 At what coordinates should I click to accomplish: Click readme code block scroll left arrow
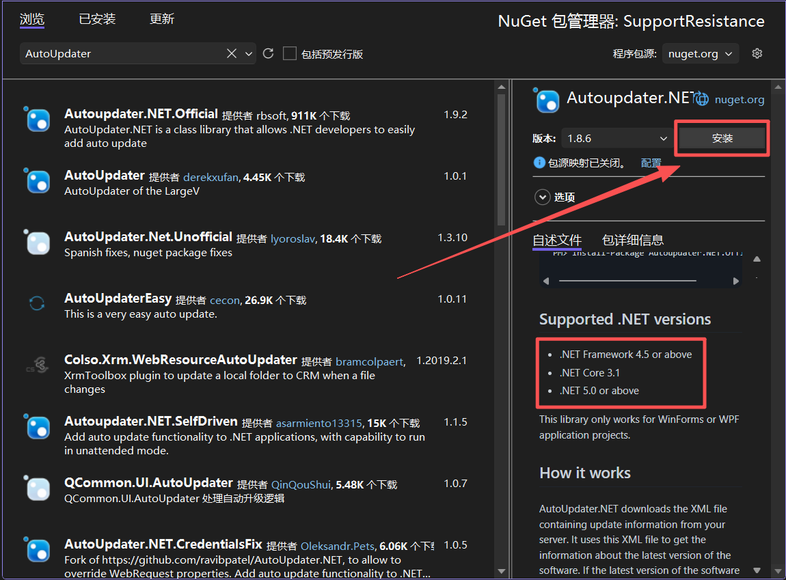(546, 281)
